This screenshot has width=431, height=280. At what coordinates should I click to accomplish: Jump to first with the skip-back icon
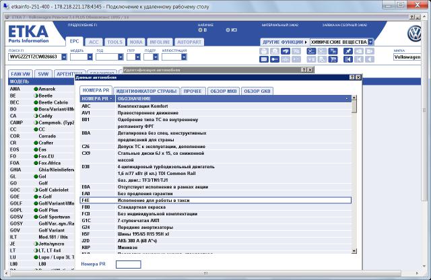pyautogui.click(x=348, y=59)
